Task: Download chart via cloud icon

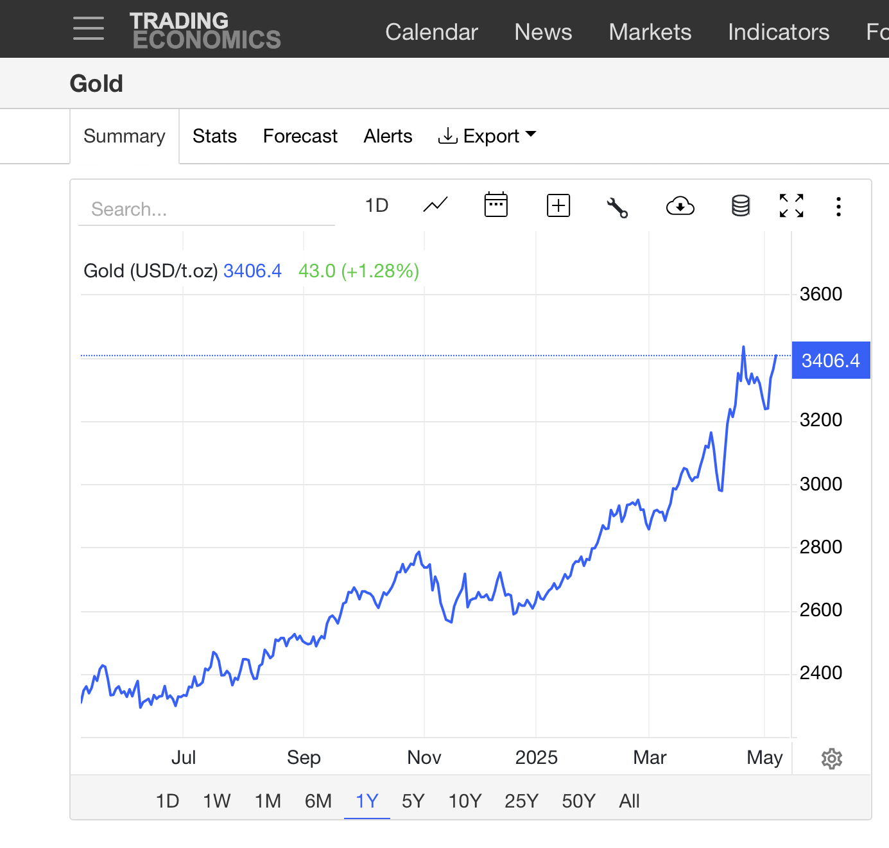Action: pos(680,206)
